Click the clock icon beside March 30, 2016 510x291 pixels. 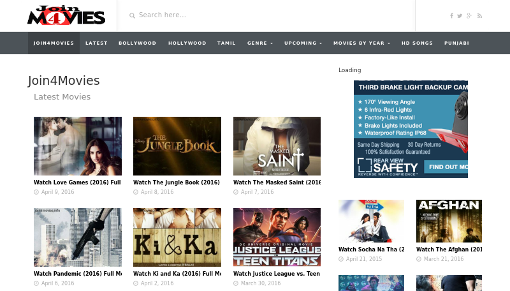(236, 283)
